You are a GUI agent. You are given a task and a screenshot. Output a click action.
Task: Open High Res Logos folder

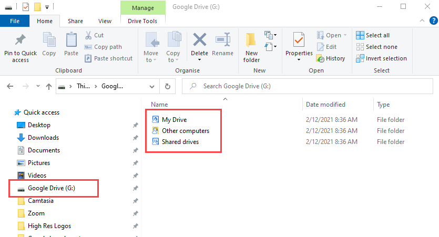click(44, 226)
